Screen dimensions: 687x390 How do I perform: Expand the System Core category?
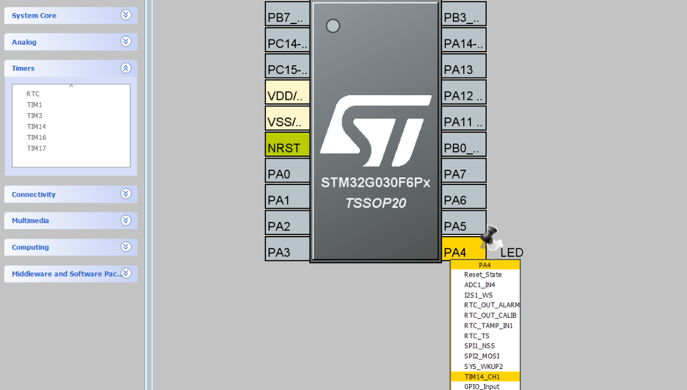tap(70, 15)
